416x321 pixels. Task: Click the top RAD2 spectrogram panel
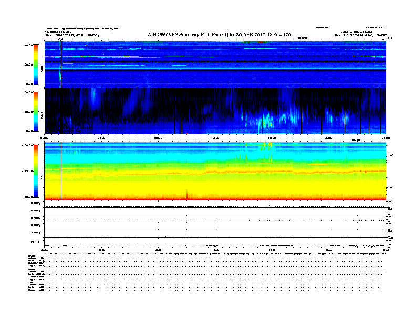(x=215, y=65)
